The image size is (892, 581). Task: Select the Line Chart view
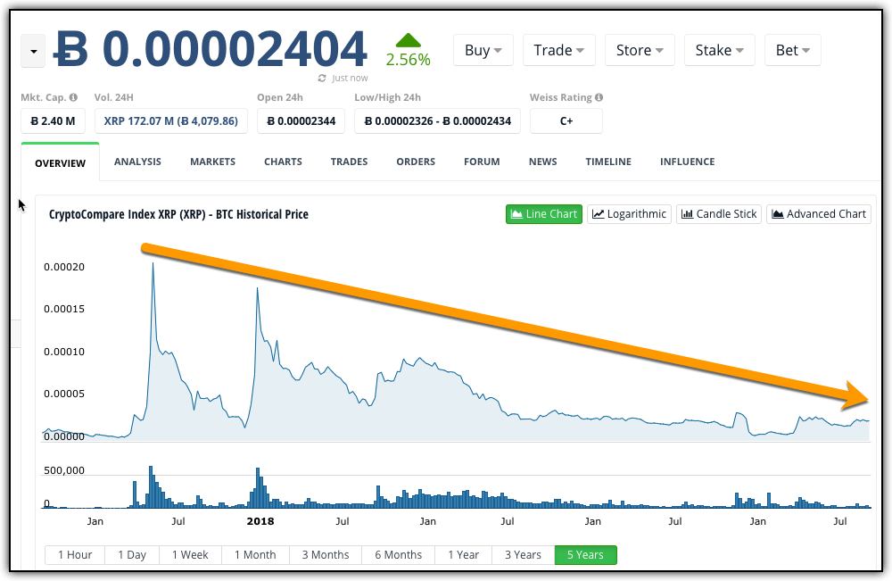pos(544,214)
